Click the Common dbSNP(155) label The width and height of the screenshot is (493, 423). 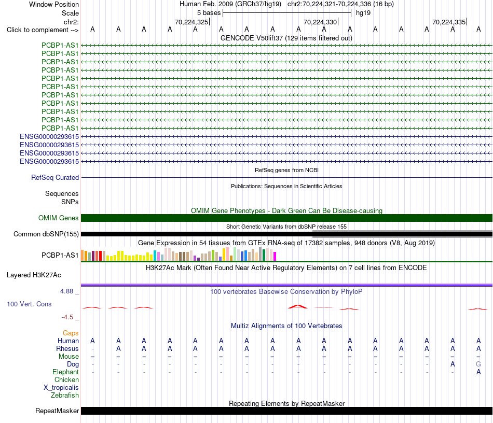46,234
